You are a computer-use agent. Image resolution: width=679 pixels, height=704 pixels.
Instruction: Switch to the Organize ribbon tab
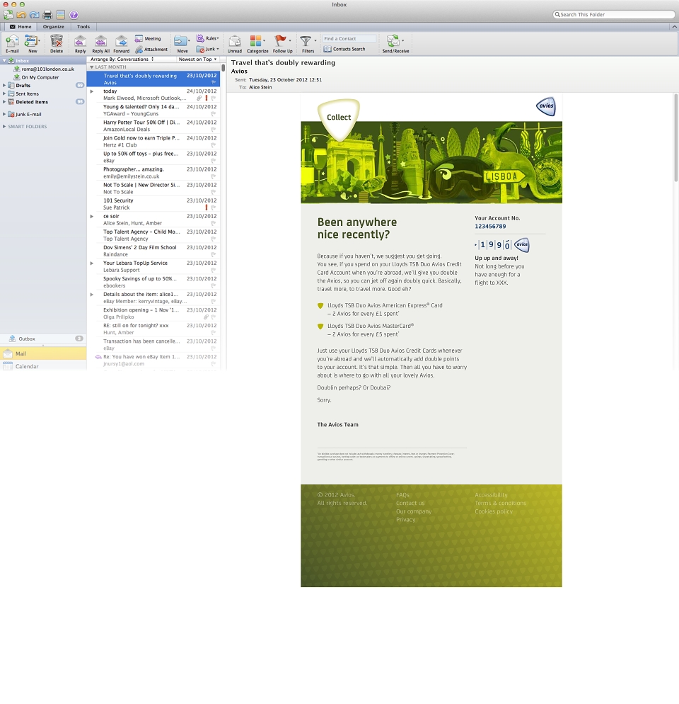click(53, 26)
